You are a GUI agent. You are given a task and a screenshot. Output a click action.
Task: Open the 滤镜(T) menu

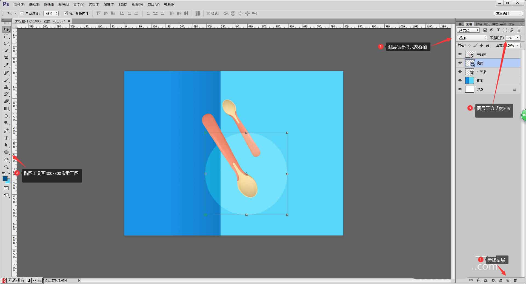click(x=109, y=5)
